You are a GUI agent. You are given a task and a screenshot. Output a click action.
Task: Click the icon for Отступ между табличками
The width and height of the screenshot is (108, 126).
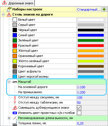(x=15, y=102)
